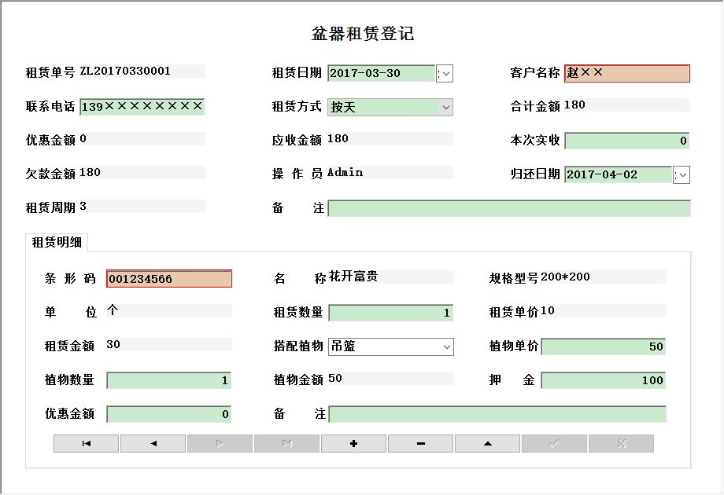Click the operator name Admin
This screenshot has height=495, width=724.
(x=345, y=172)
